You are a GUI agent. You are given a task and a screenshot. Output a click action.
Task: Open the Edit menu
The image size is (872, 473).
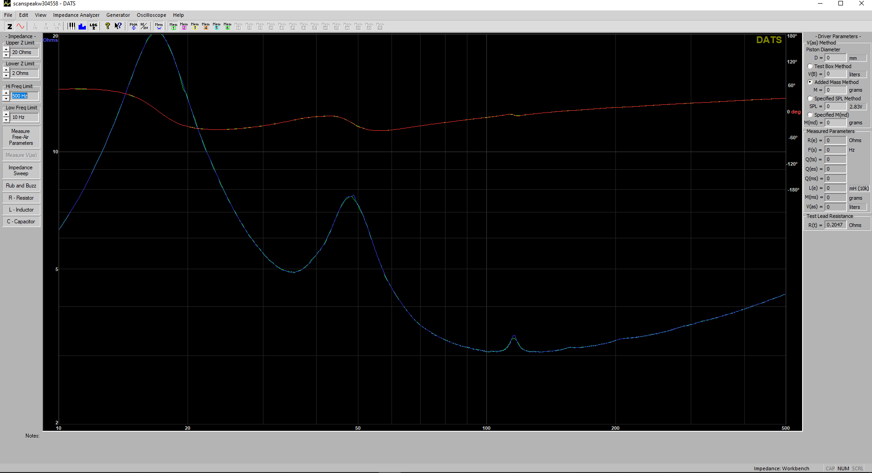tap(24, 15)
